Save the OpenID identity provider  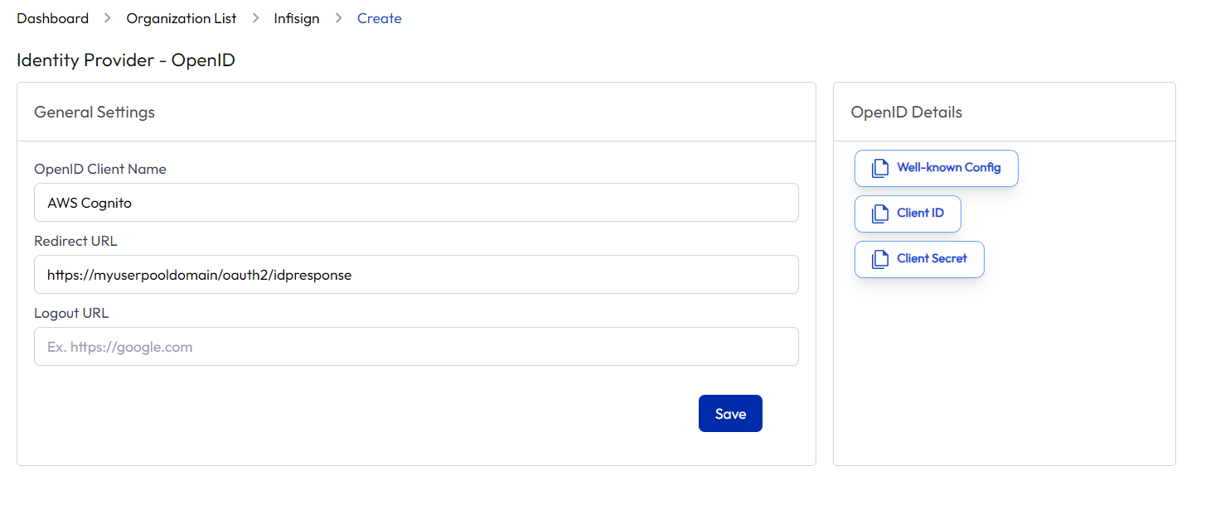point(730,414)
